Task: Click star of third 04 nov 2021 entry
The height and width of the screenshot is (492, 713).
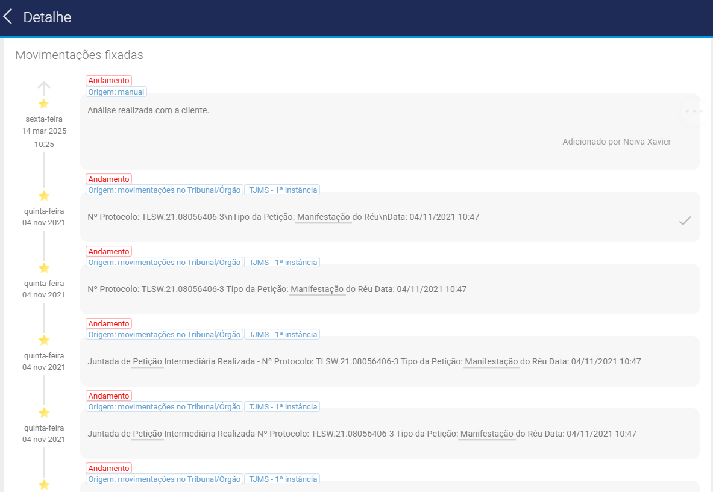Action: tap(43, 340)
